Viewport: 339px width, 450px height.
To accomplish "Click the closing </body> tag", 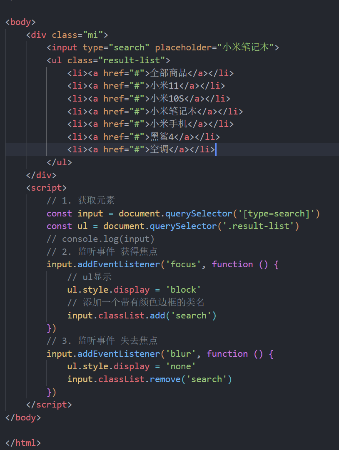I will tap(23, 417).
